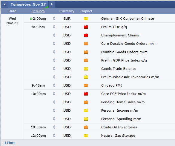
Task: Select the Currency column header
Action: coord(67,11)
